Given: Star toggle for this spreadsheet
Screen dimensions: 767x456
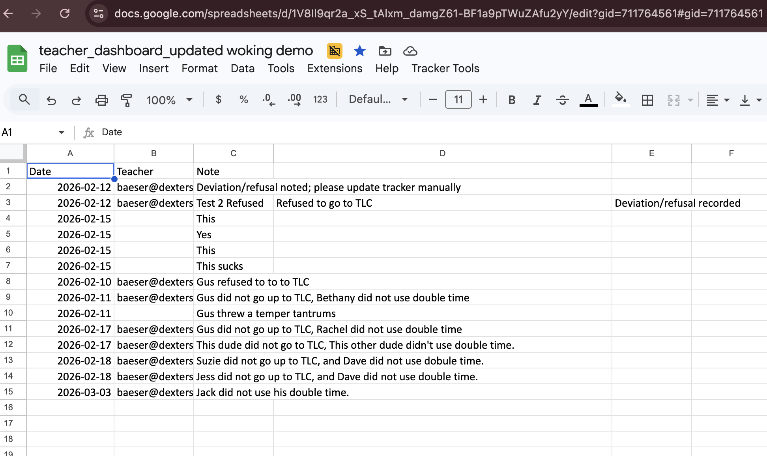Looking at the screenshot, I should coord(359,51).
